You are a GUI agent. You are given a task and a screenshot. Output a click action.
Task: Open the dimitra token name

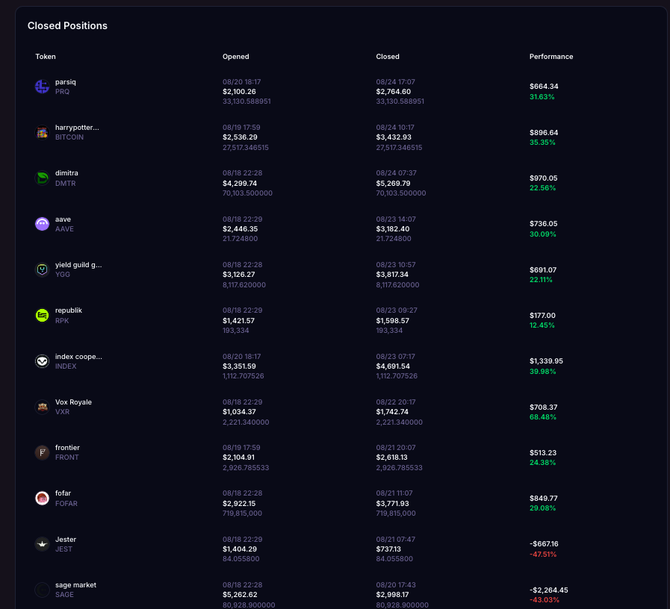tap(66, 173)
